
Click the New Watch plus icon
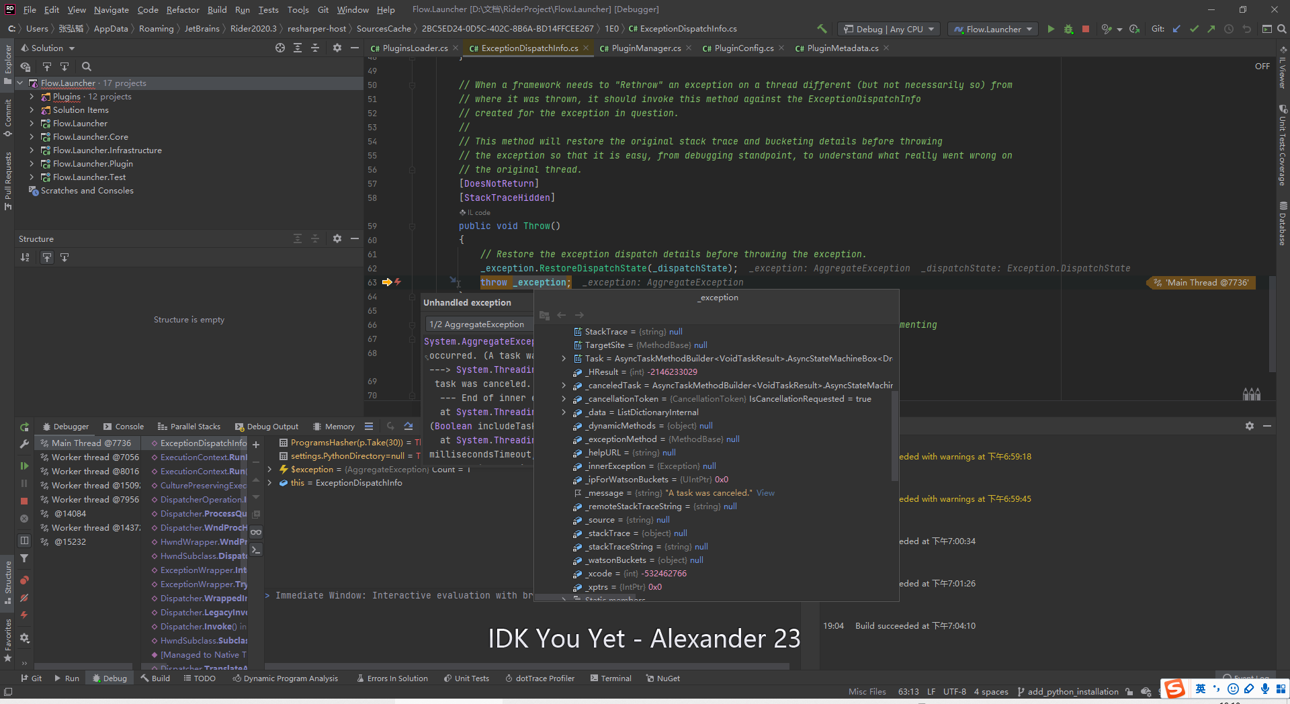(256, 444)
